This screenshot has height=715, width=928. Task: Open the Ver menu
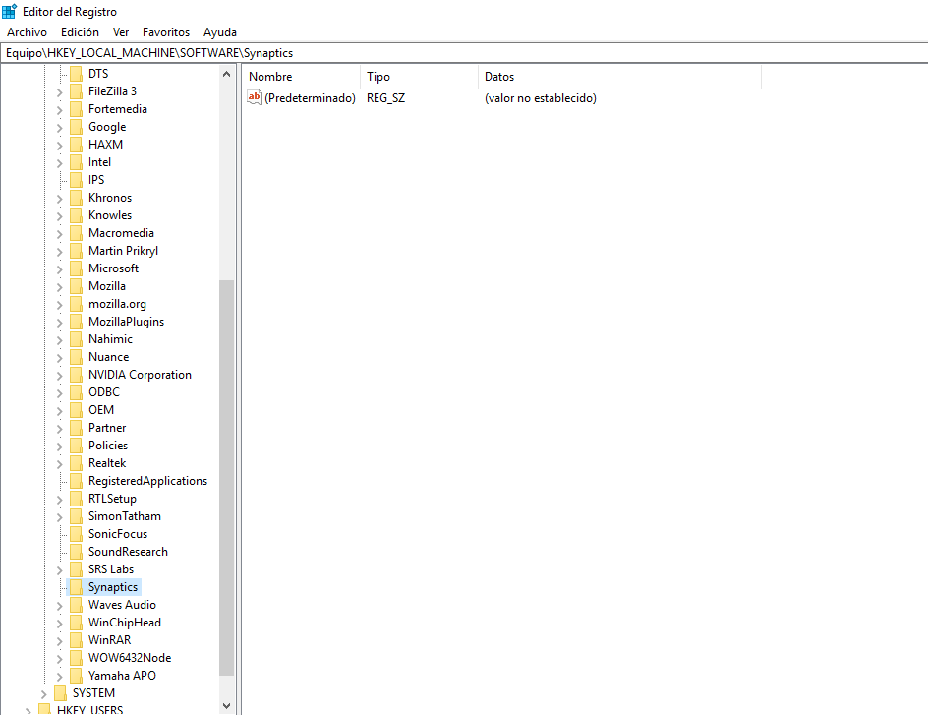coord(121,31)
